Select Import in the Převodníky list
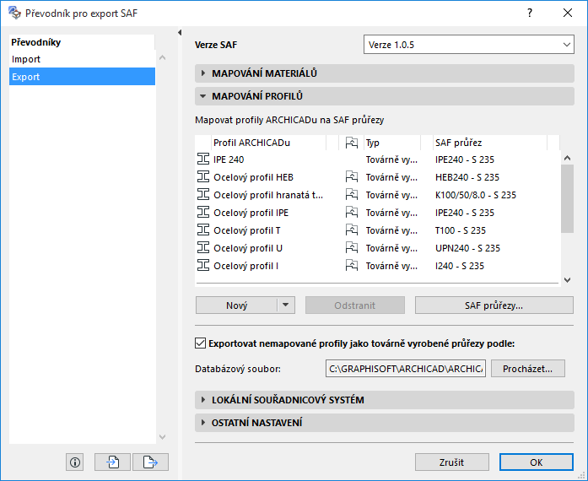 (82, 59)
